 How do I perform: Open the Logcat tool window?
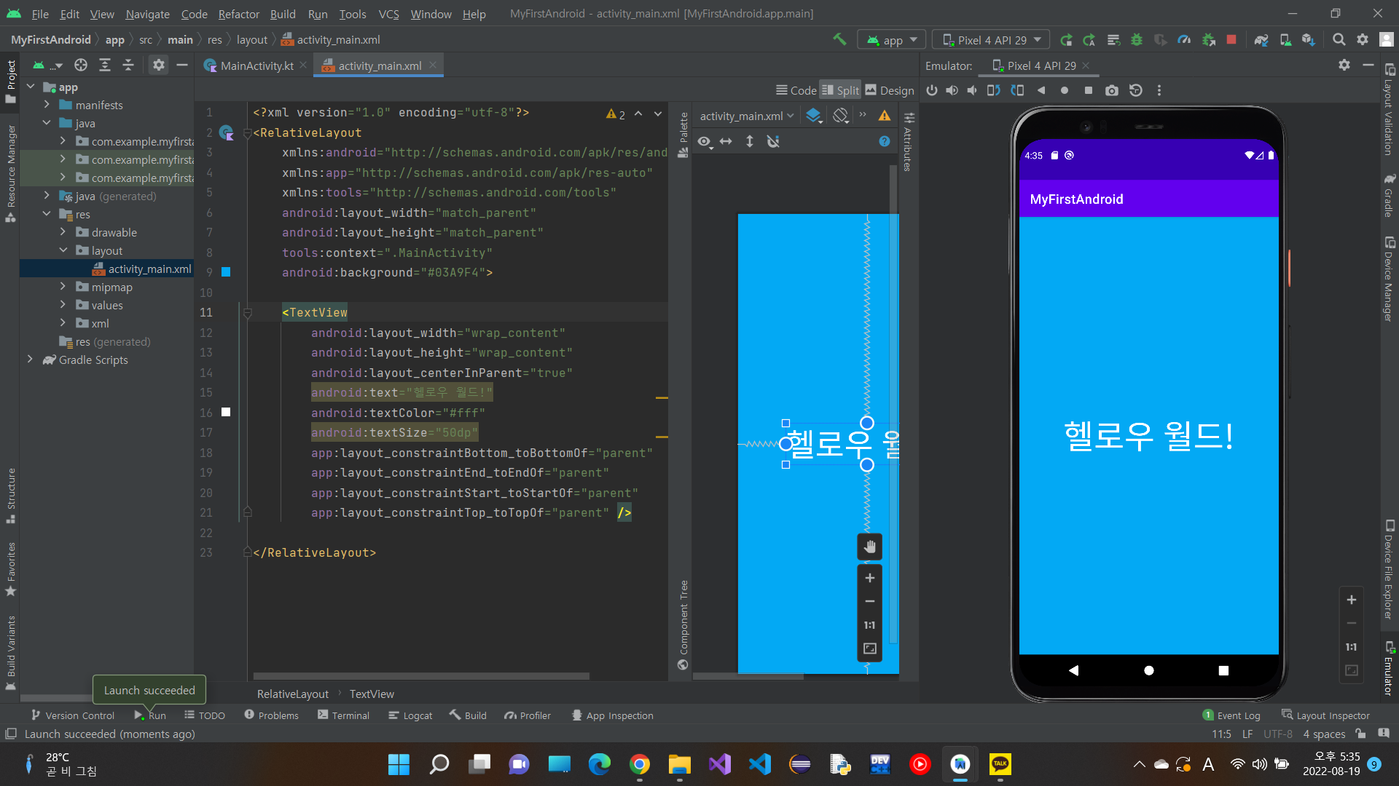point(410,715)
